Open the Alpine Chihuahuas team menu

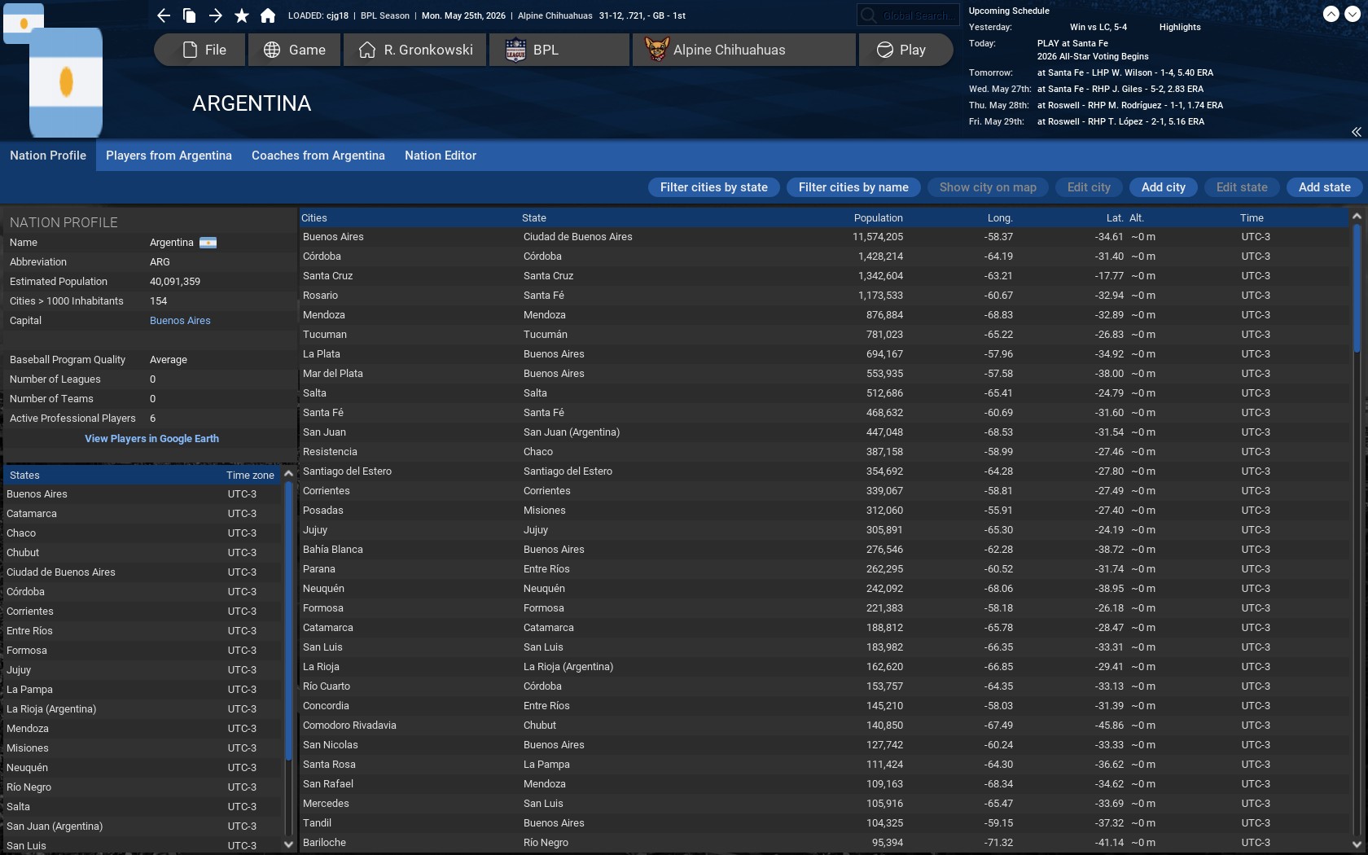744,50
